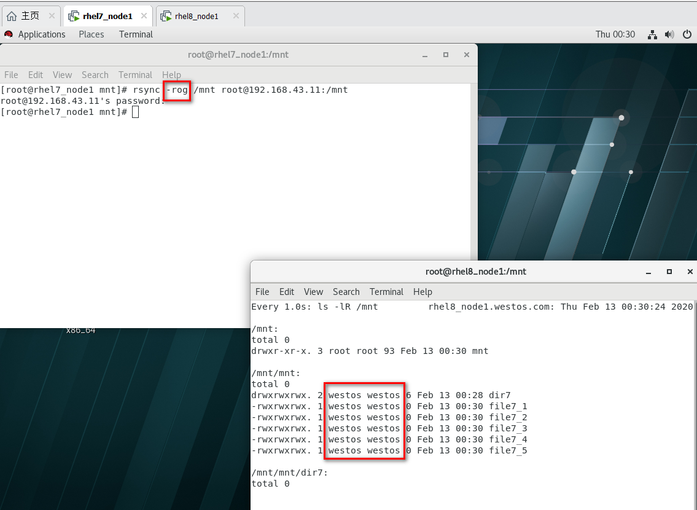Click the rhel7_node1 terminal title bar
The width and height of the screenshot is (697, 510).
click(x=238, y=55)
